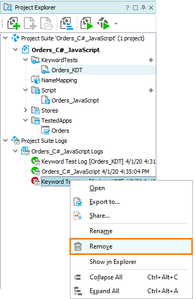Select Project Suite Logs label
Screen dimensions: 195x299
pos(44,141)
